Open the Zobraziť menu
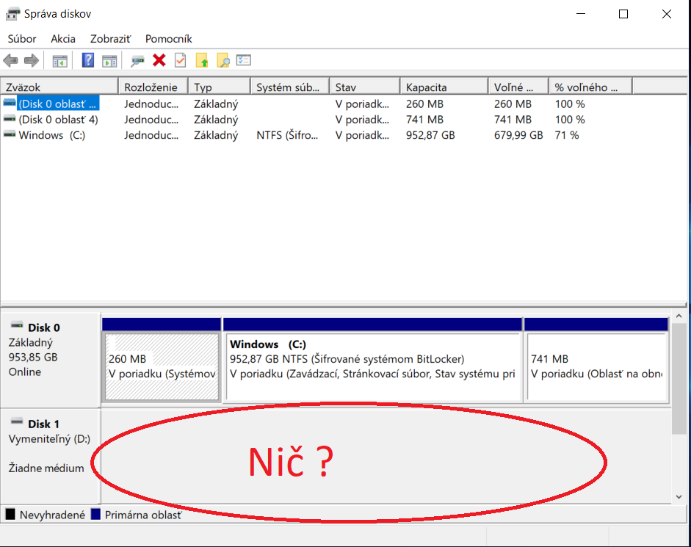 [x=110, y=39]
